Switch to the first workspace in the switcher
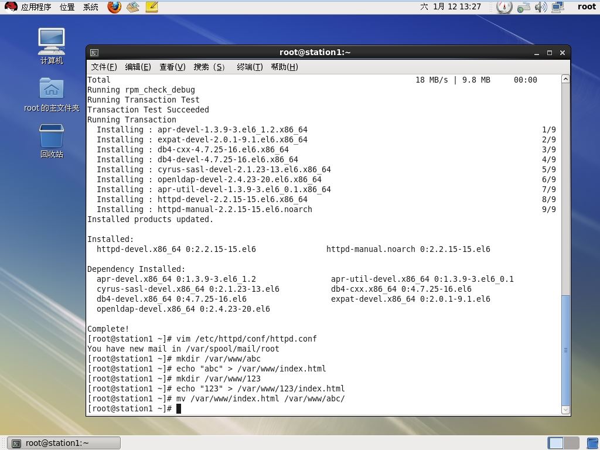 tap(555, 443)
